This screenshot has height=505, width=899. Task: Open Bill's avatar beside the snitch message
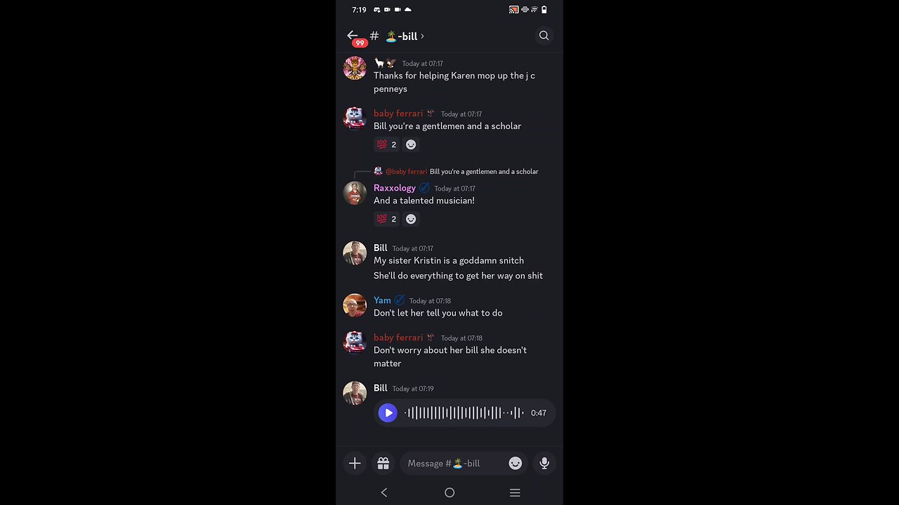[x=355, y=253]
